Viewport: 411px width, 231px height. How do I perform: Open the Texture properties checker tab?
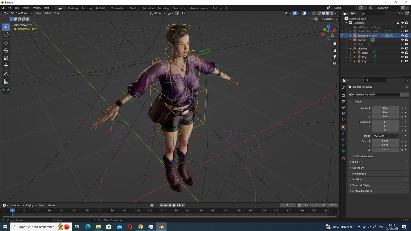tap(343, 159)
